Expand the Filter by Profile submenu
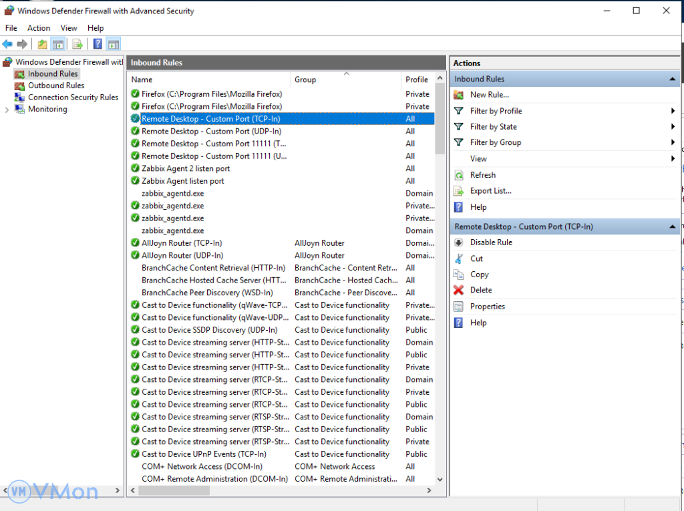Viewport: 684px width, 511px height. [673, 111]
